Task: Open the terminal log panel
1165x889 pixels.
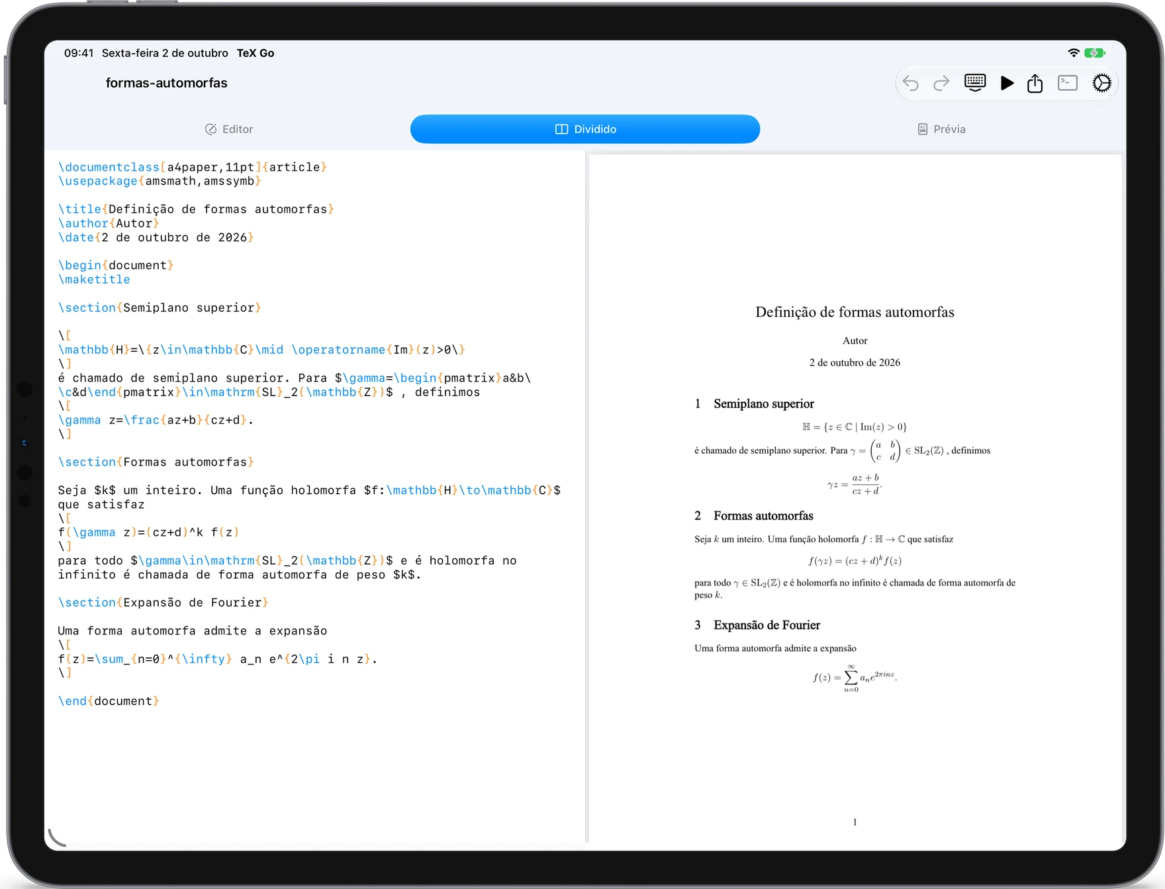Action: [x=1068, y=83]
